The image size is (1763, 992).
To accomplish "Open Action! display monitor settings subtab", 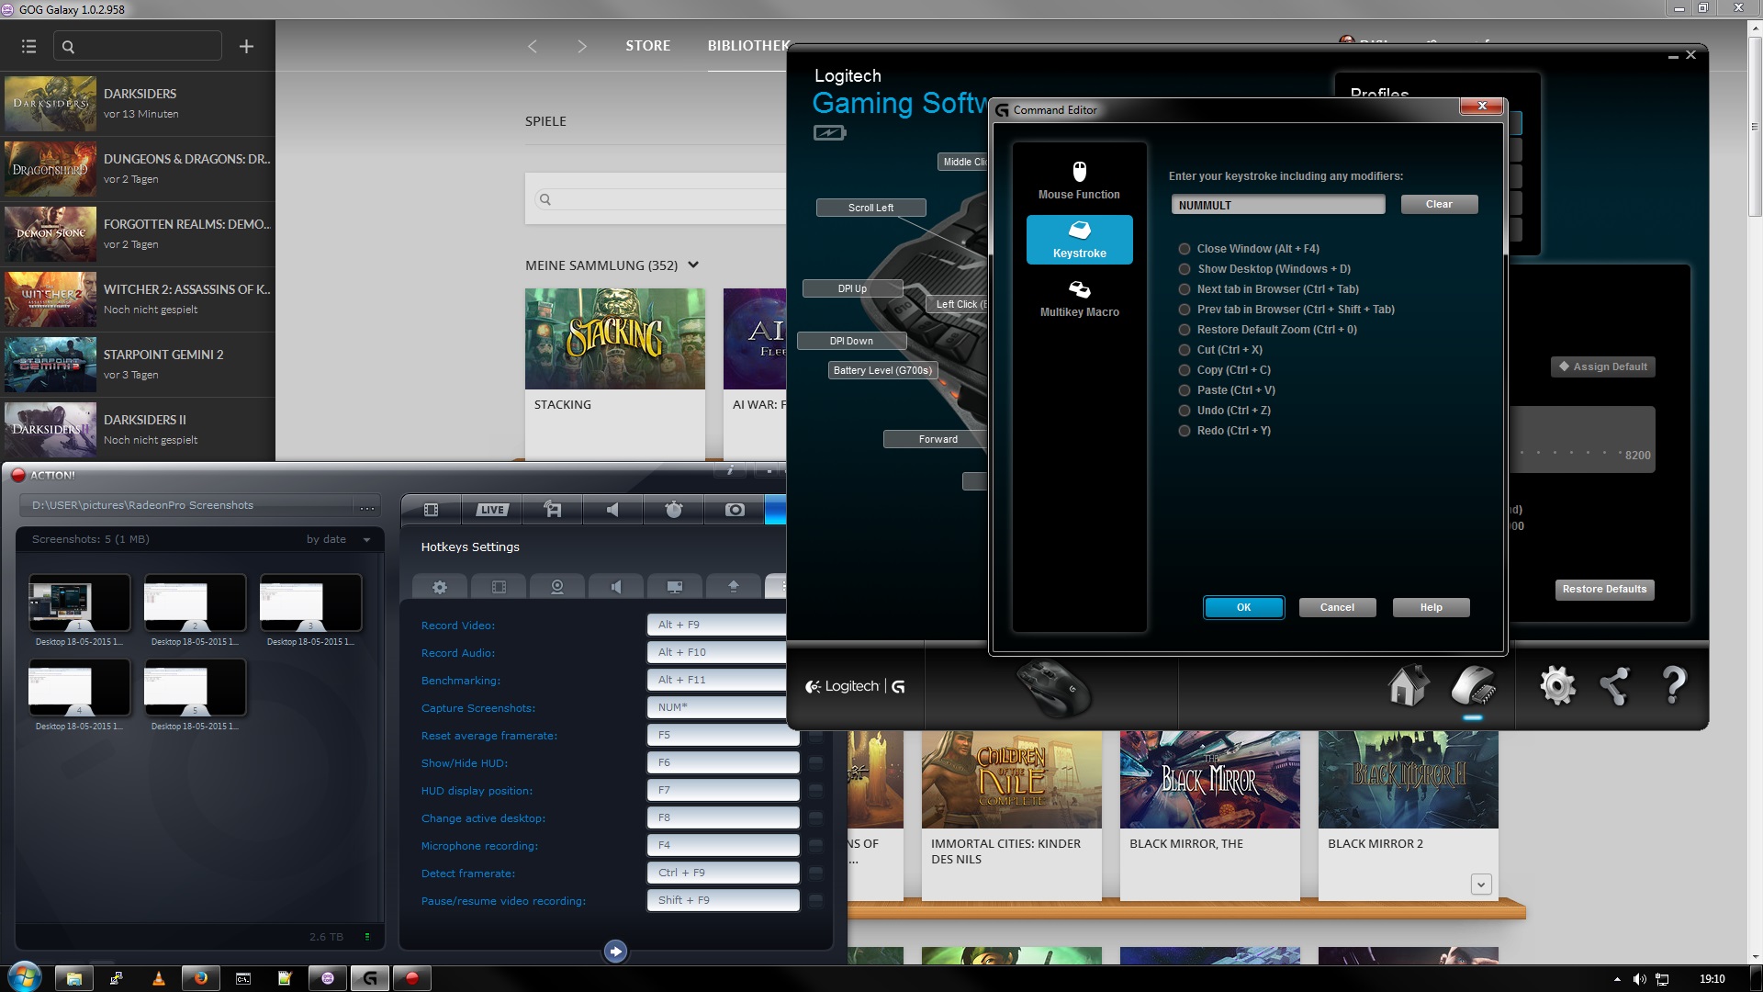I will tap(674, 587).
